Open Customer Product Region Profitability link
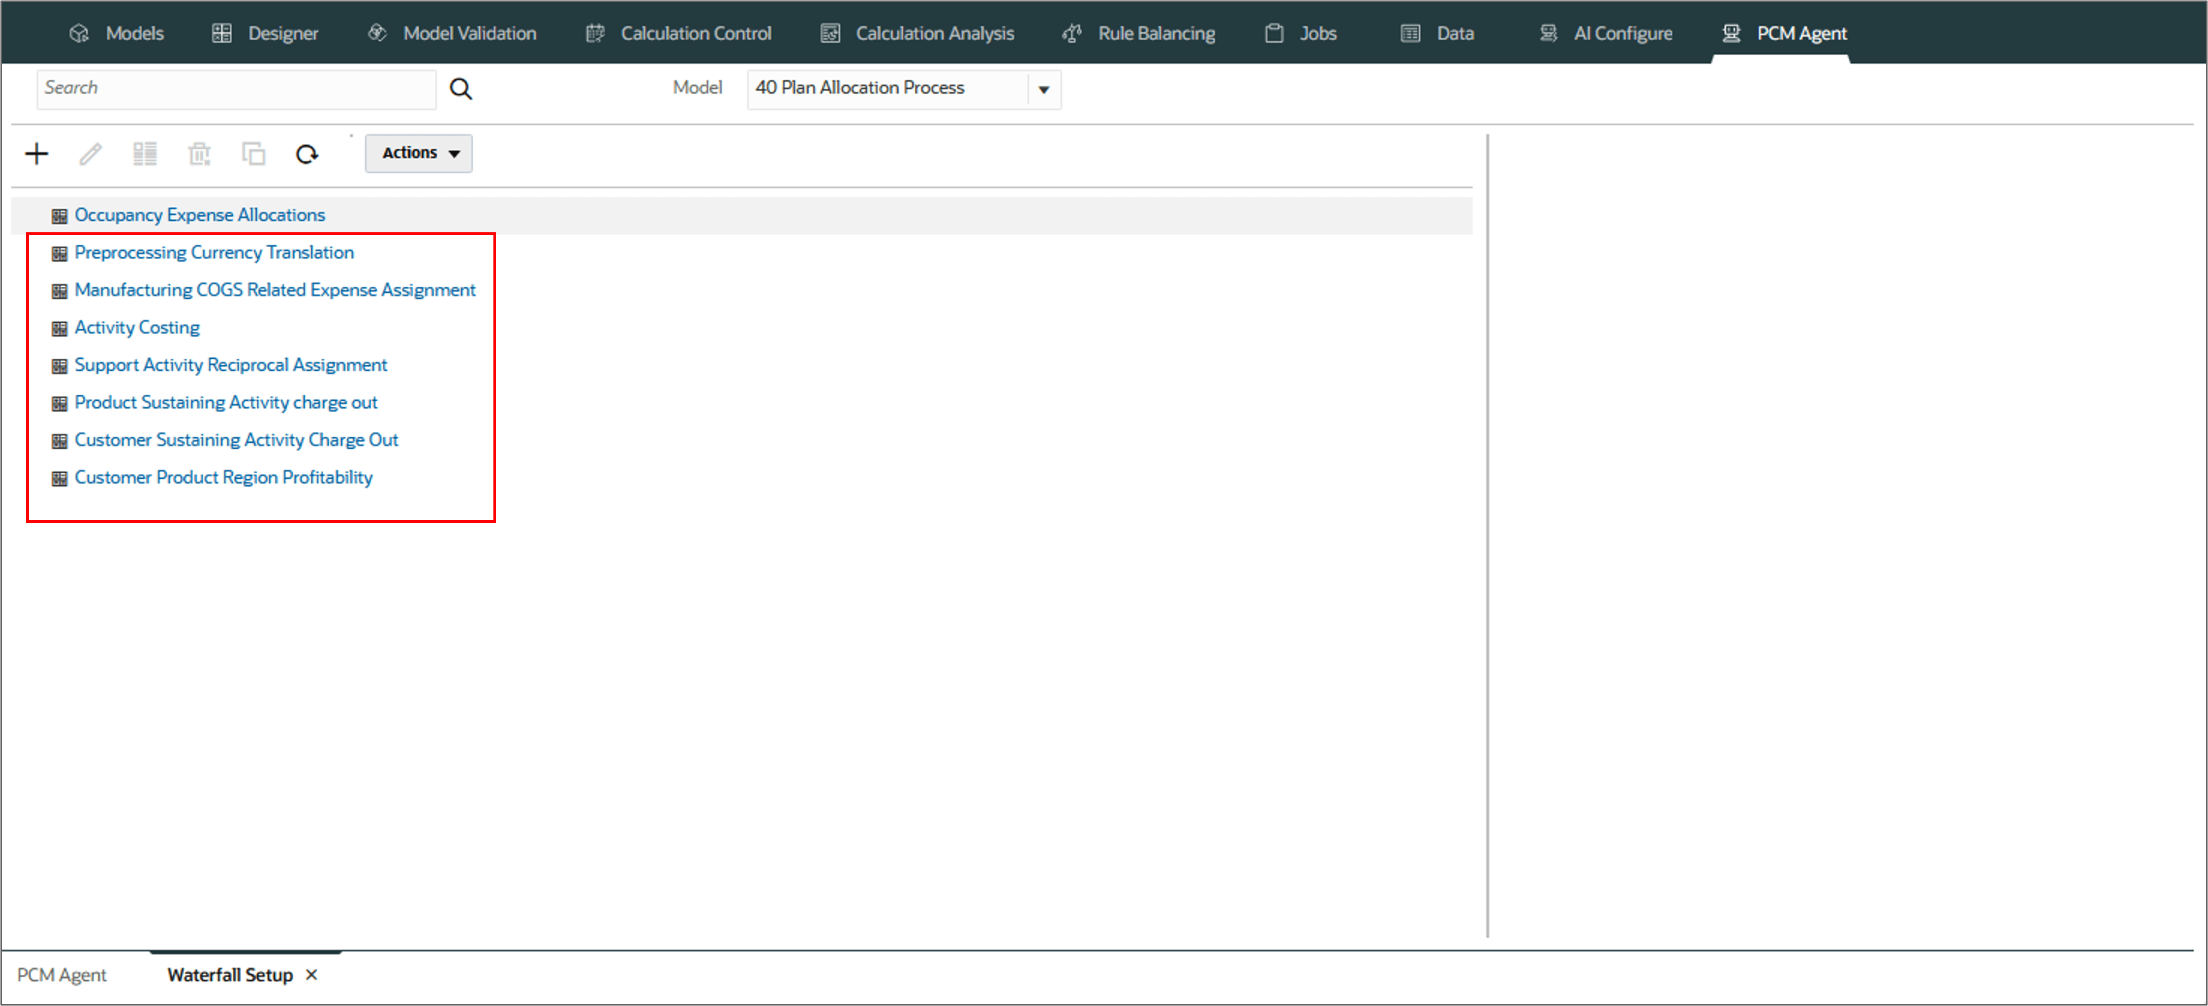 [224, 477]
